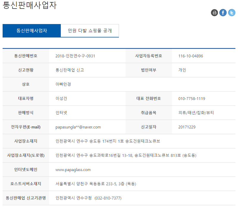
Task: Share page via the Twitter icon
Action: pos(231,12)
